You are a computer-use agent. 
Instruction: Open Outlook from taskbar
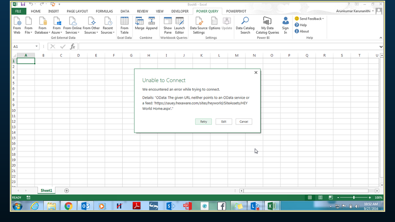click(x=86, y=206)
